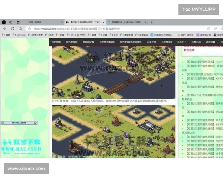The image size is (223, 178).
Task: Open the 复仇地图 东欧战 sidebar link
Action: pyautogui.click(x=204, y=141)
